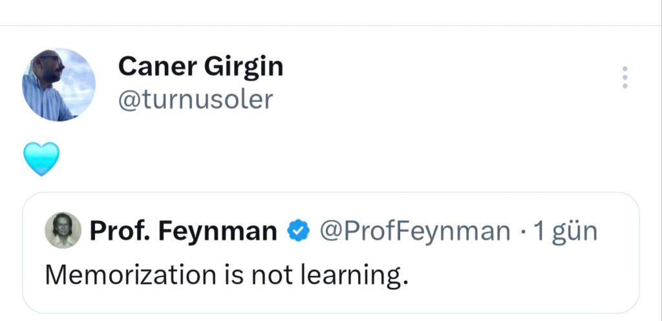Screen dimensions: 662x321
Task: Click the blue heart emoji
Action: [41, 159]
